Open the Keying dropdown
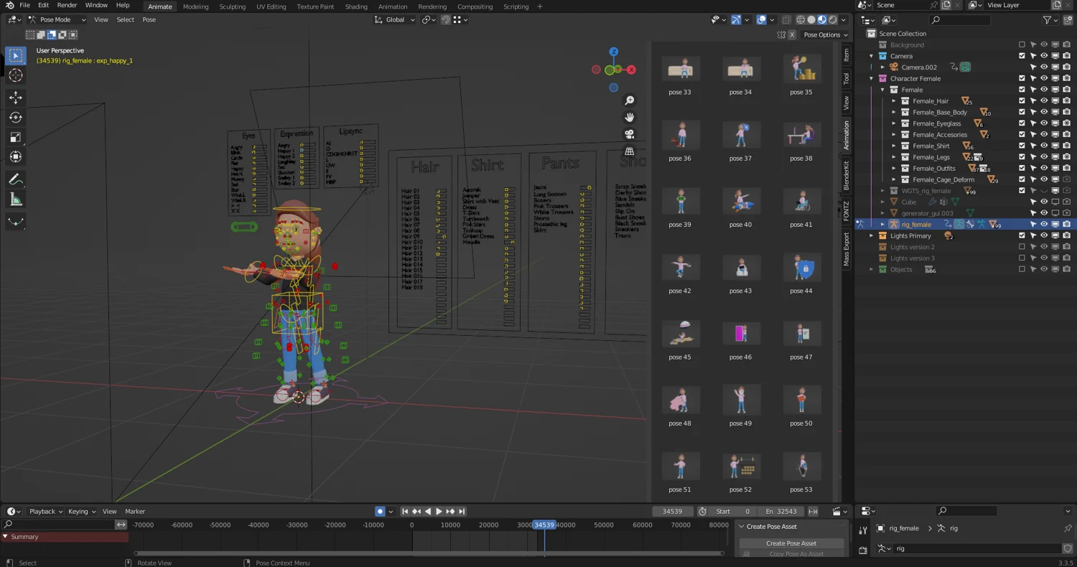 (81, 511)
